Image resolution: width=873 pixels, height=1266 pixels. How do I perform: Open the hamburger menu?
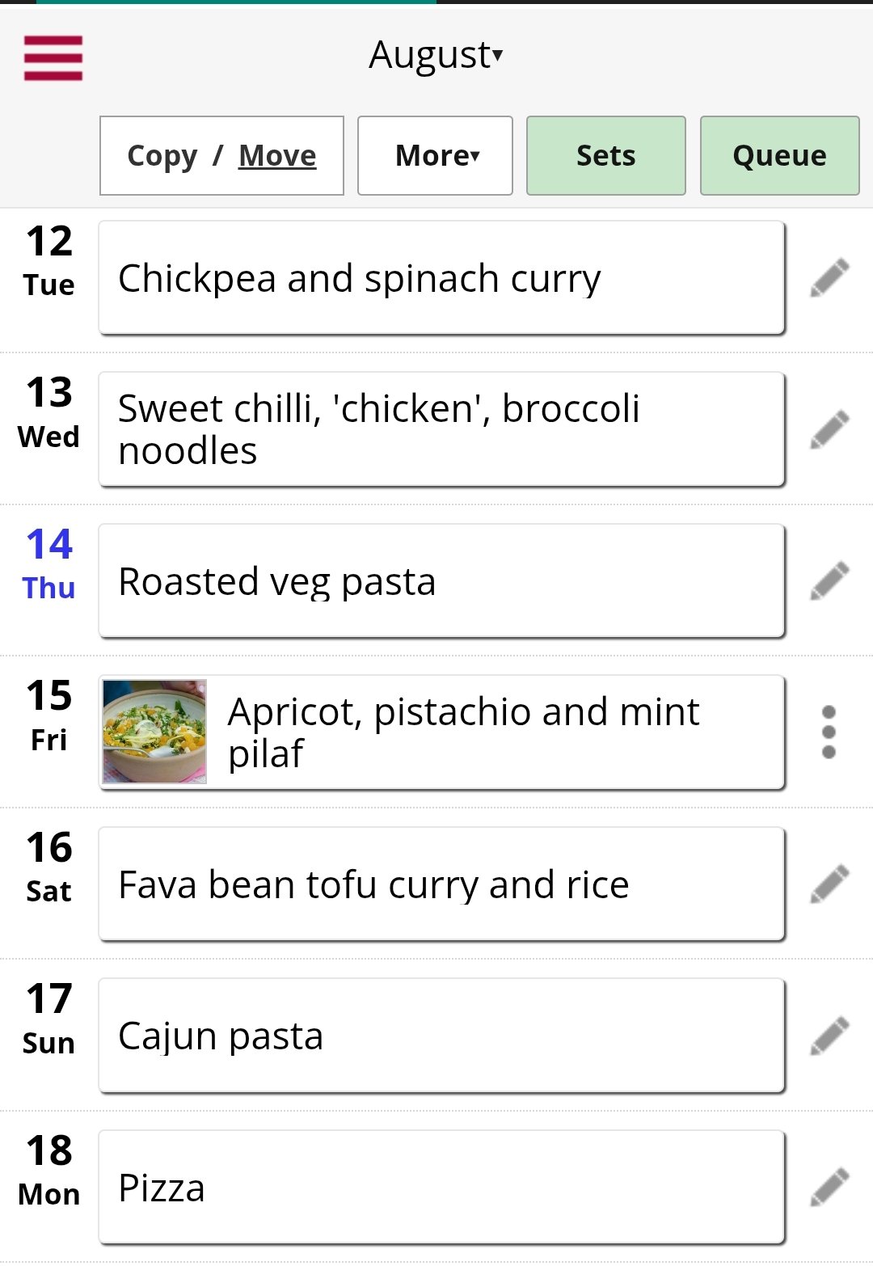pos(53,58)
